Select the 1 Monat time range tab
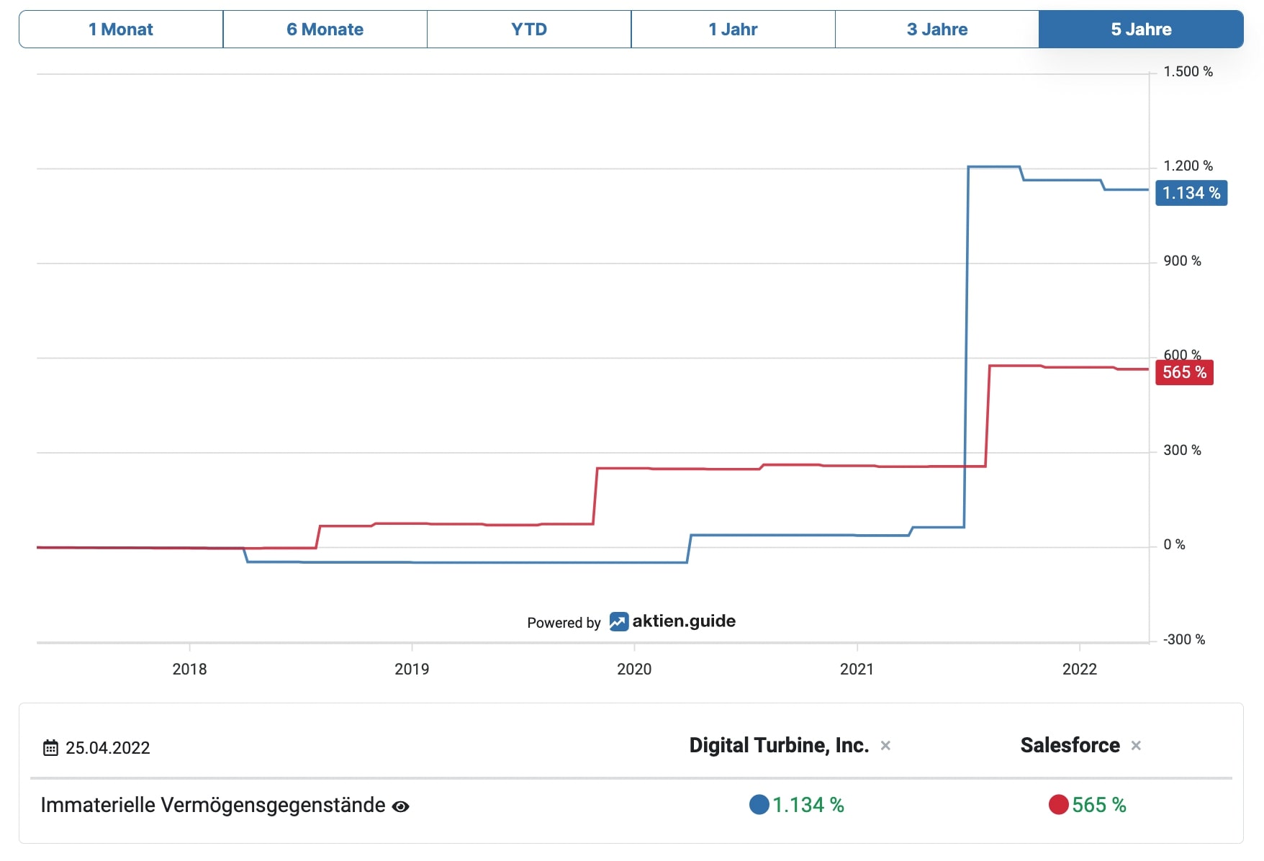 click(x=121, y=30)
